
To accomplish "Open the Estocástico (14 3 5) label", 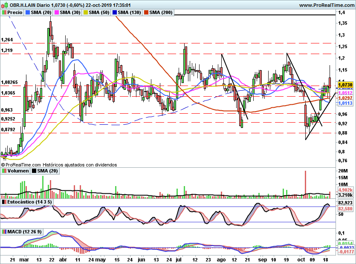I will point(29,202).
